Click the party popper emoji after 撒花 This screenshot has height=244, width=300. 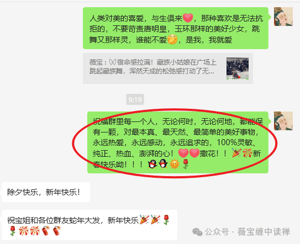[236, 153]
